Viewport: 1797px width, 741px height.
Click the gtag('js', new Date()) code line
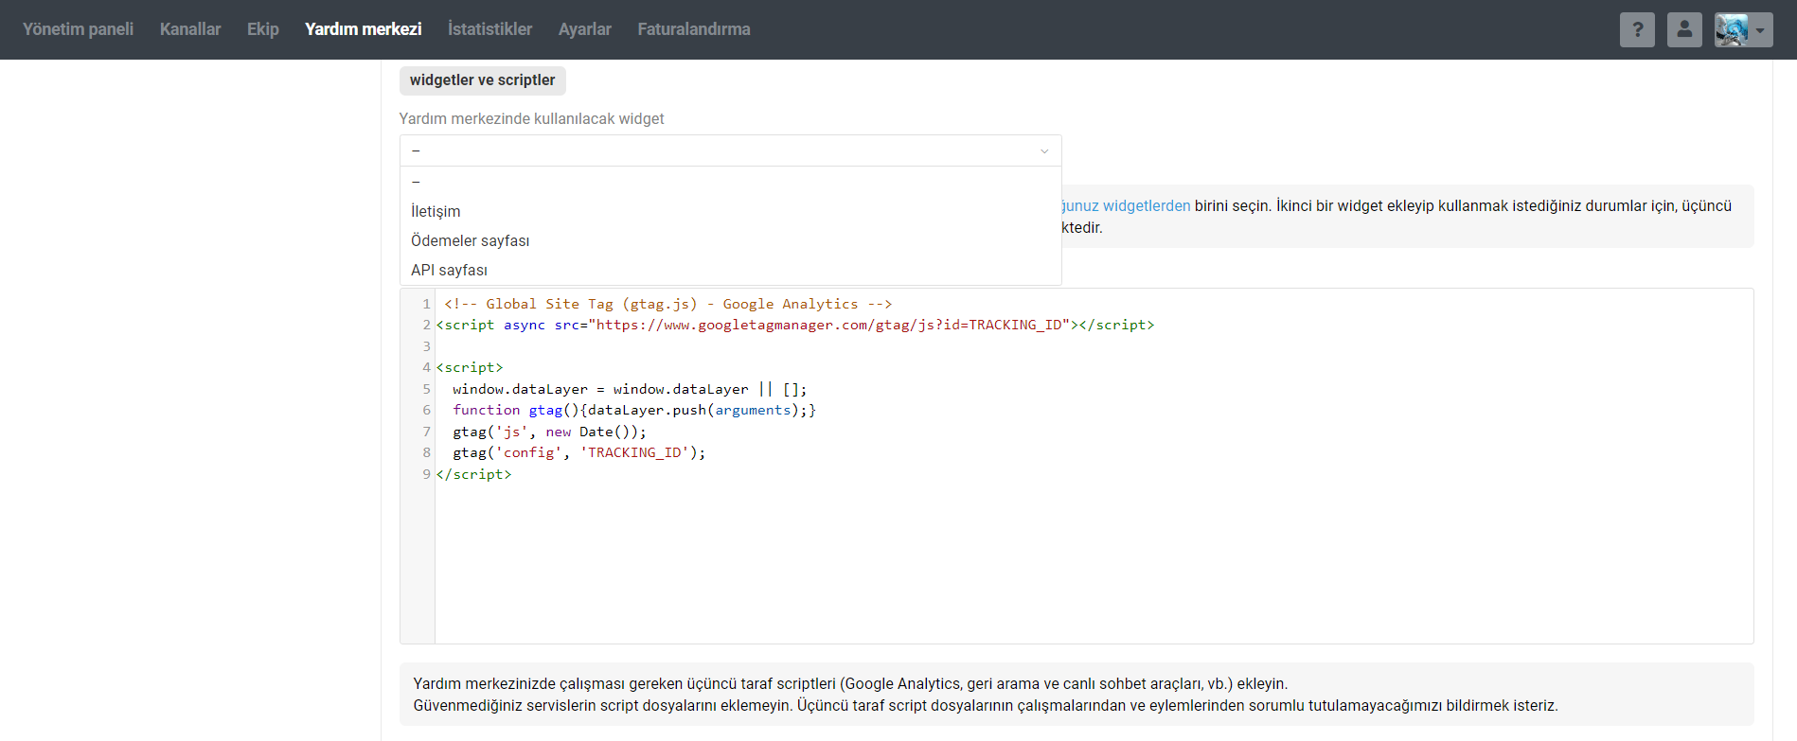point(549,432)
